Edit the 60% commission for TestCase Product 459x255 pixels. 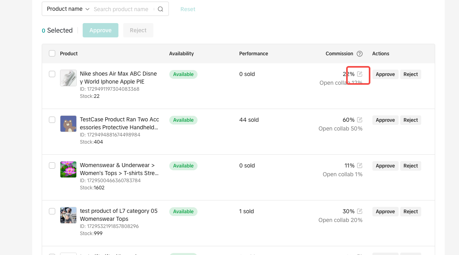tap(360, 120)
